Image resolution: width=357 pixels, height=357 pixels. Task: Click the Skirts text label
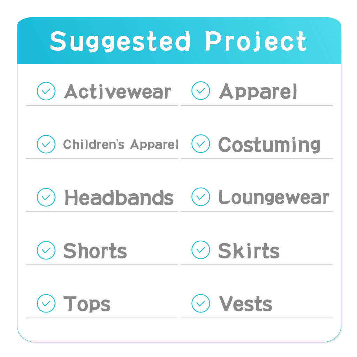249,251
